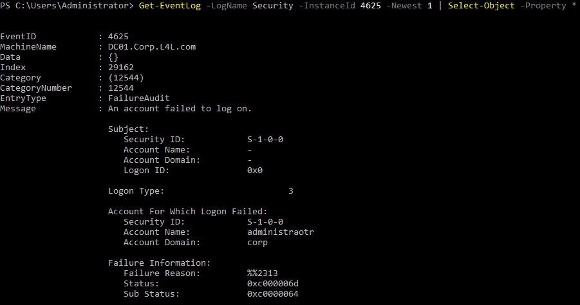Click the -Property parameter text
The height and width of the screenshot is (305, 580).
point(545,6)
